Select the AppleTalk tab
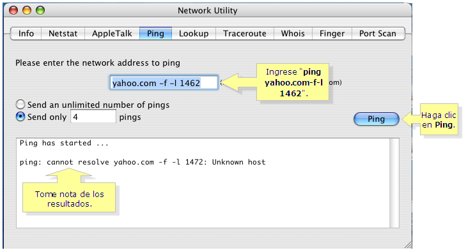This screenshot has width=466, height=250. (112, 34)
